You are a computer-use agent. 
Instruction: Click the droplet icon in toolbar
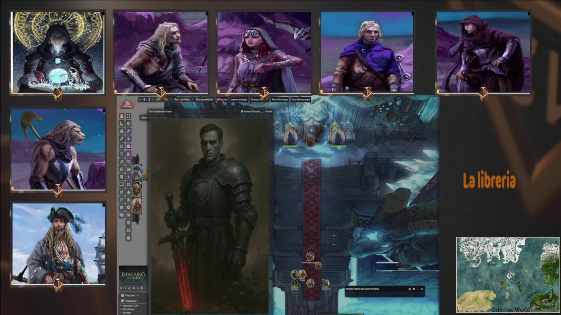tap(128, 192)
